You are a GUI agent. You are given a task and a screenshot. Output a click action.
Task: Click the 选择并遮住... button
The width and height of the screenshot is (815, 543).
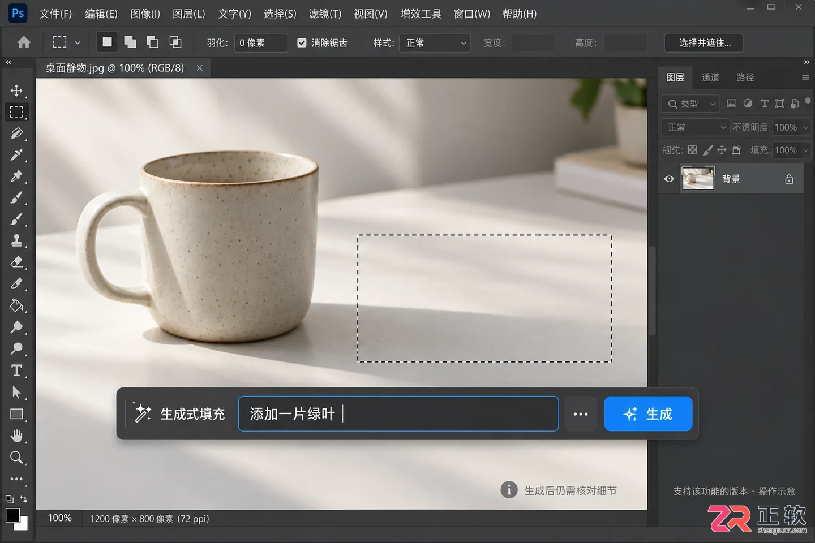705,42
